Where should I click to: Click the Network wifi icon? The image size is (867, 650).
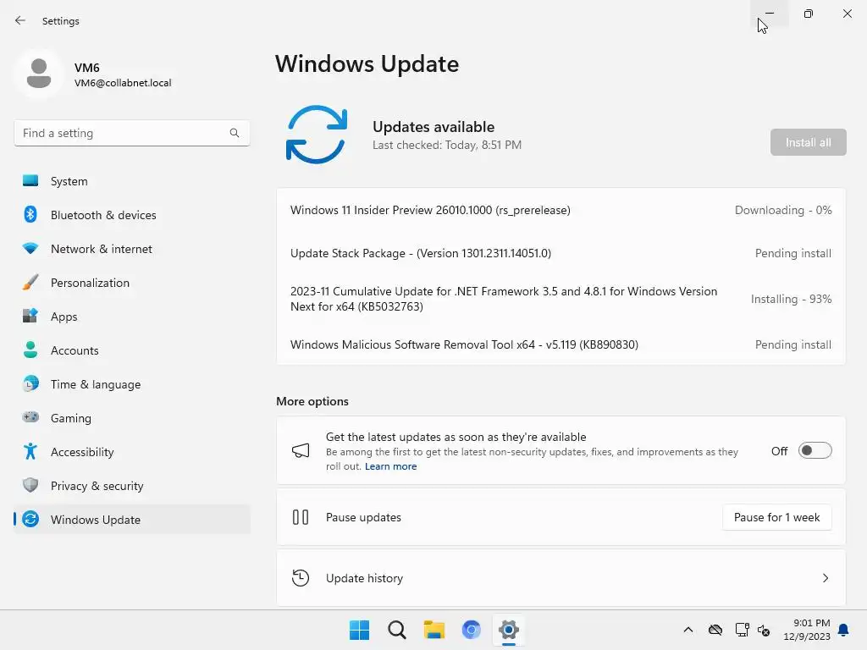tap(30, 248)
